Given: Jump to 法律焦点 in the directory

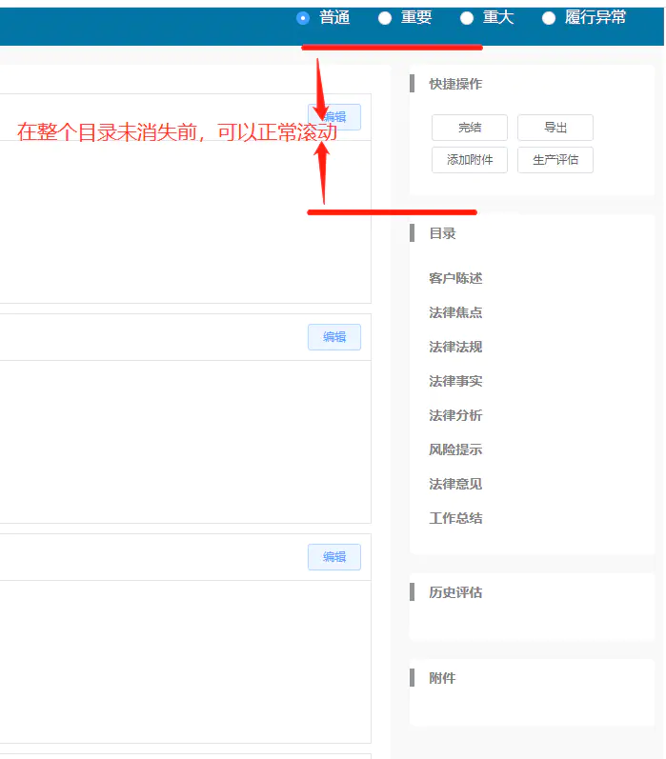Looking at the screenshot, I should click(x=455, y=312).
